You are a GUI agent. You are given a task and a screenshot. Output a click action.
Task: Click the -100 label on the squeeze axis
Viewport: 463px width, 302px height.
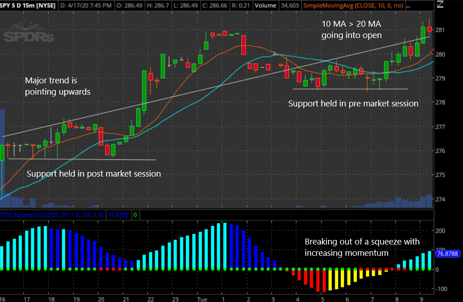(x=441, y=289)
